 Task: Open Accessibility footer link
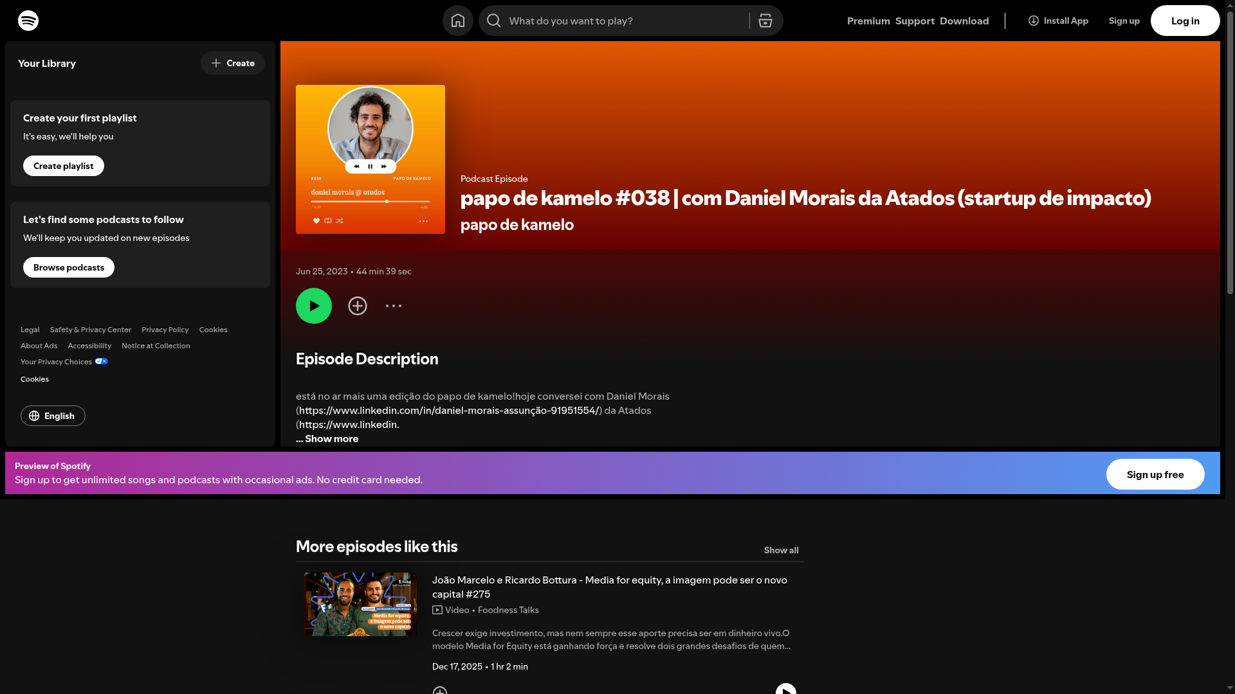(x=89, y=346)
